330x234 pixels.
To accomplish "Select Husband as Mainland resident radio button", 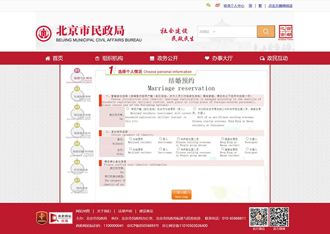I will (x=130, y=139).
